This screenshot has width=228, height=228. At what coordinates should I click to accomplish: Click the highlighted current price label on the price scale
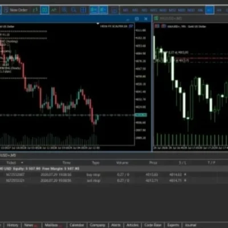(141, 115)
